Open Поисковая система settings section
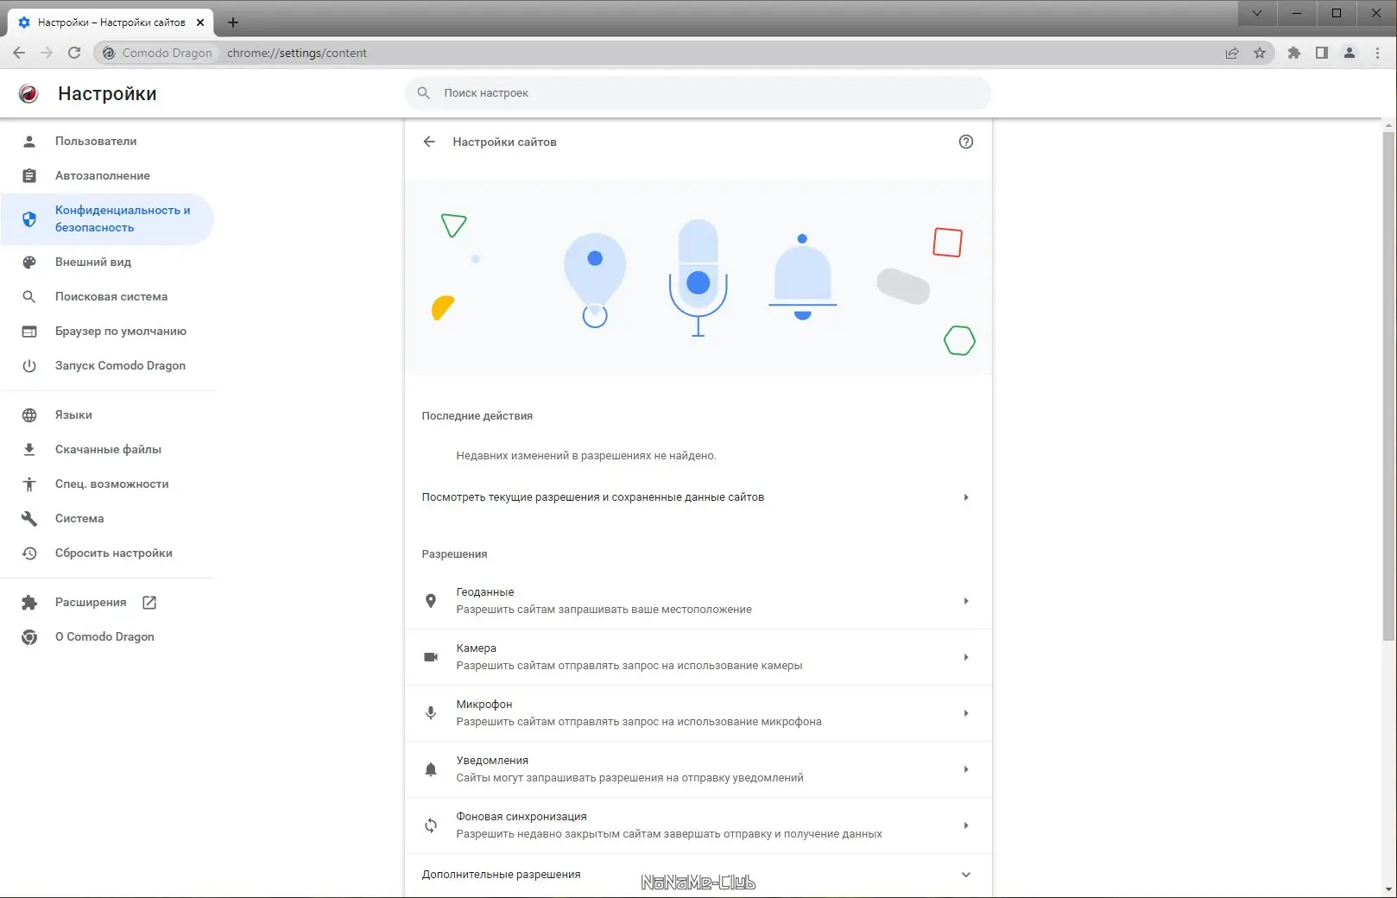Image resolution: width=1397 pixels, height=898 pixels. [107, 296]
